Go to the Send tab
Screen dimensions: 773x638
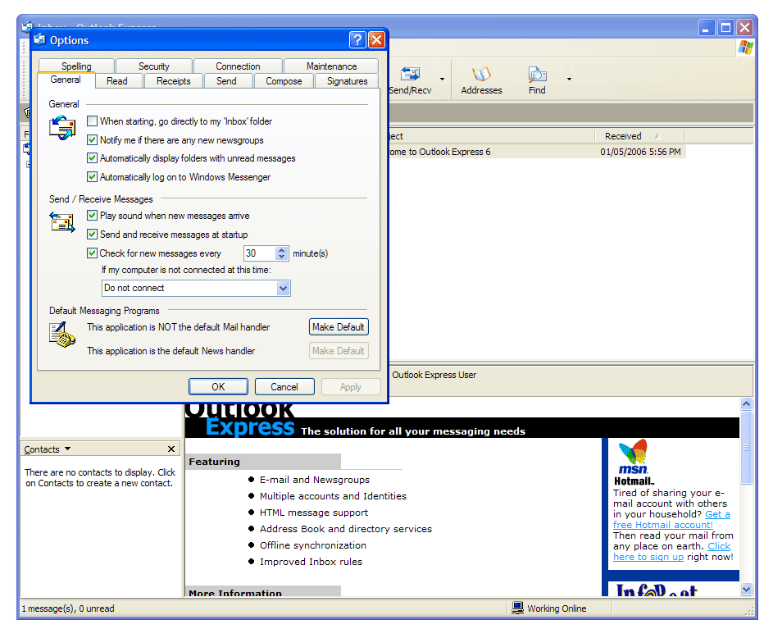pos(226,81)
